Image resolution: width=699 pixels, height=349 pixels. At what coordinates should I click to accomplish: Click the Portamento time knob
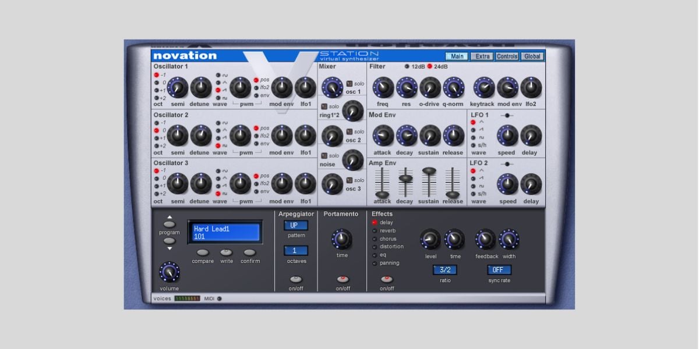tap(342, 239)
